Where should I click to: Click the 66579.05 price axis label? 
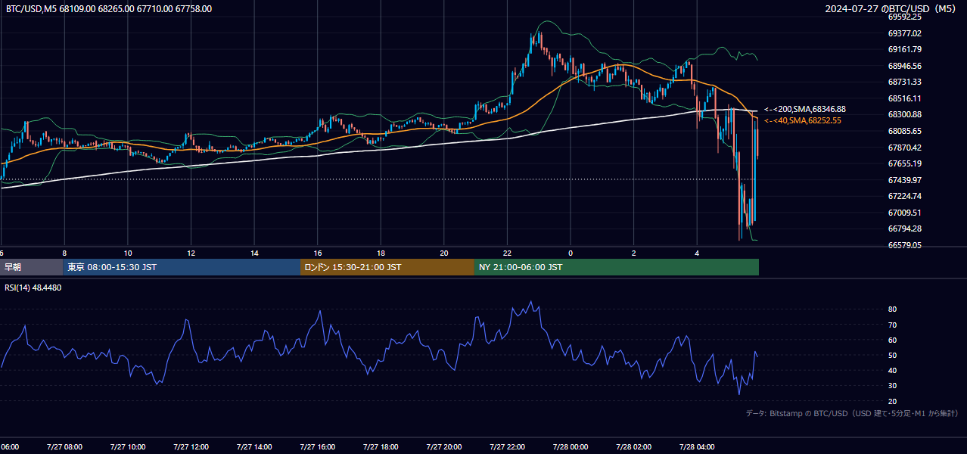904,245
